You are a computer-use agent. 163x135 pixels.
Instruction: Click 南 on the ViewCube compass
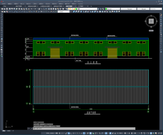pos(151,27)
